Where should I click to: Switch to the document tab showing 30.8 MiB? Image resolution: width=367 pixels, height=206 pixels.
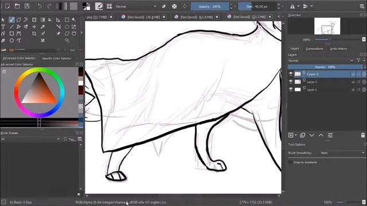click(x=144, y=17)
